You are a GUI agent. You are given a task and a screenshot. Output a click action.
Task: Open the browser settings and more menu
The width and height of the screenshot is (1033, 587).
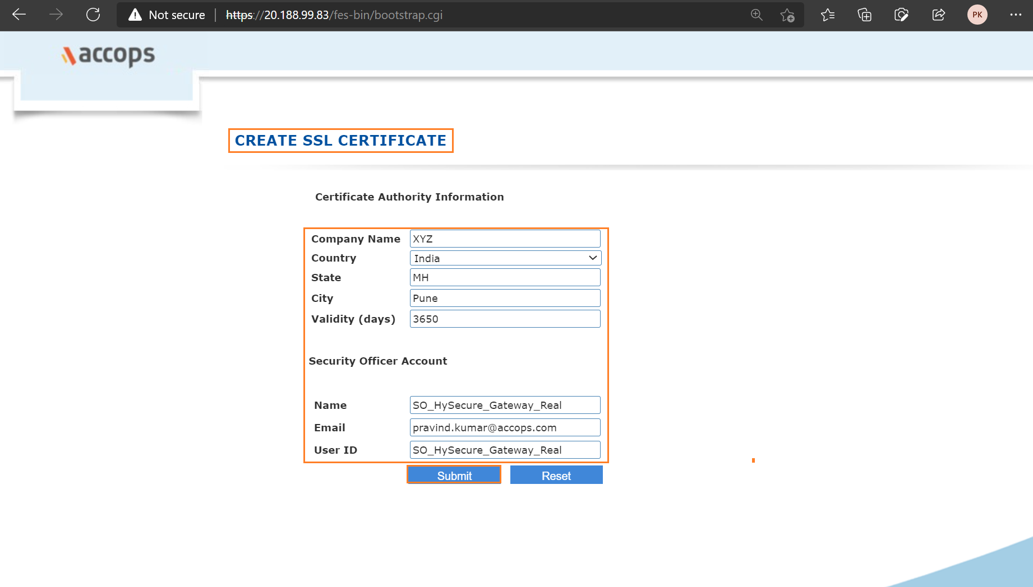pos(1016,15)
